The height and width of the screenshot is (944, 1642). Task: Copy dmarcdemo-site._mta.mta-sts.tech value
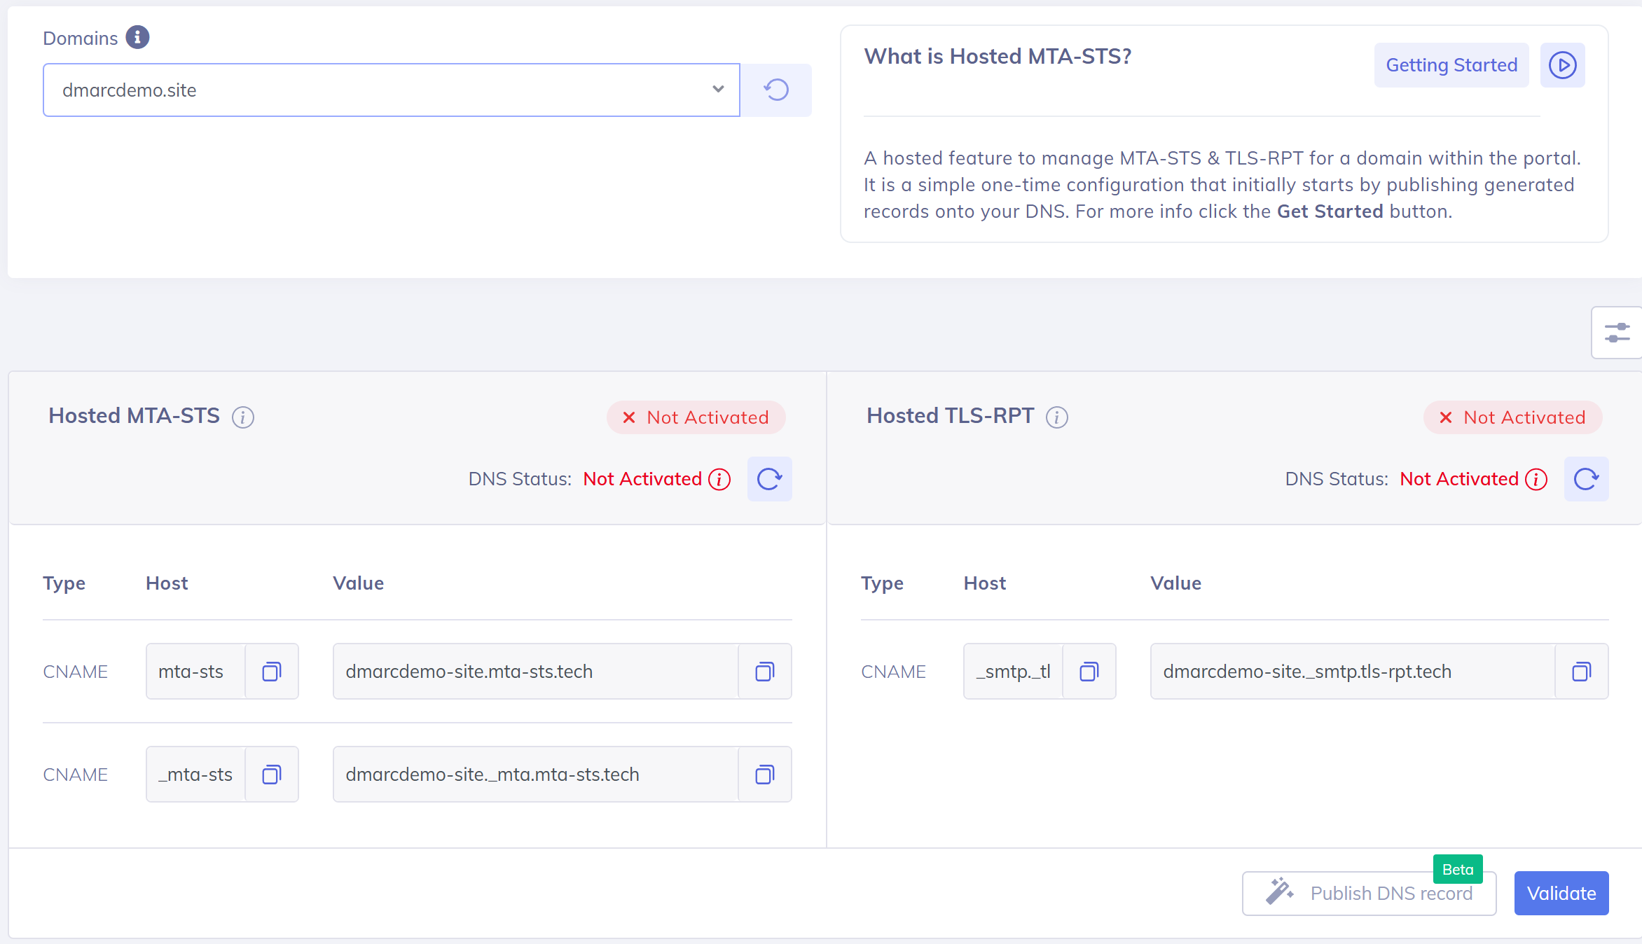click(765, 775)
